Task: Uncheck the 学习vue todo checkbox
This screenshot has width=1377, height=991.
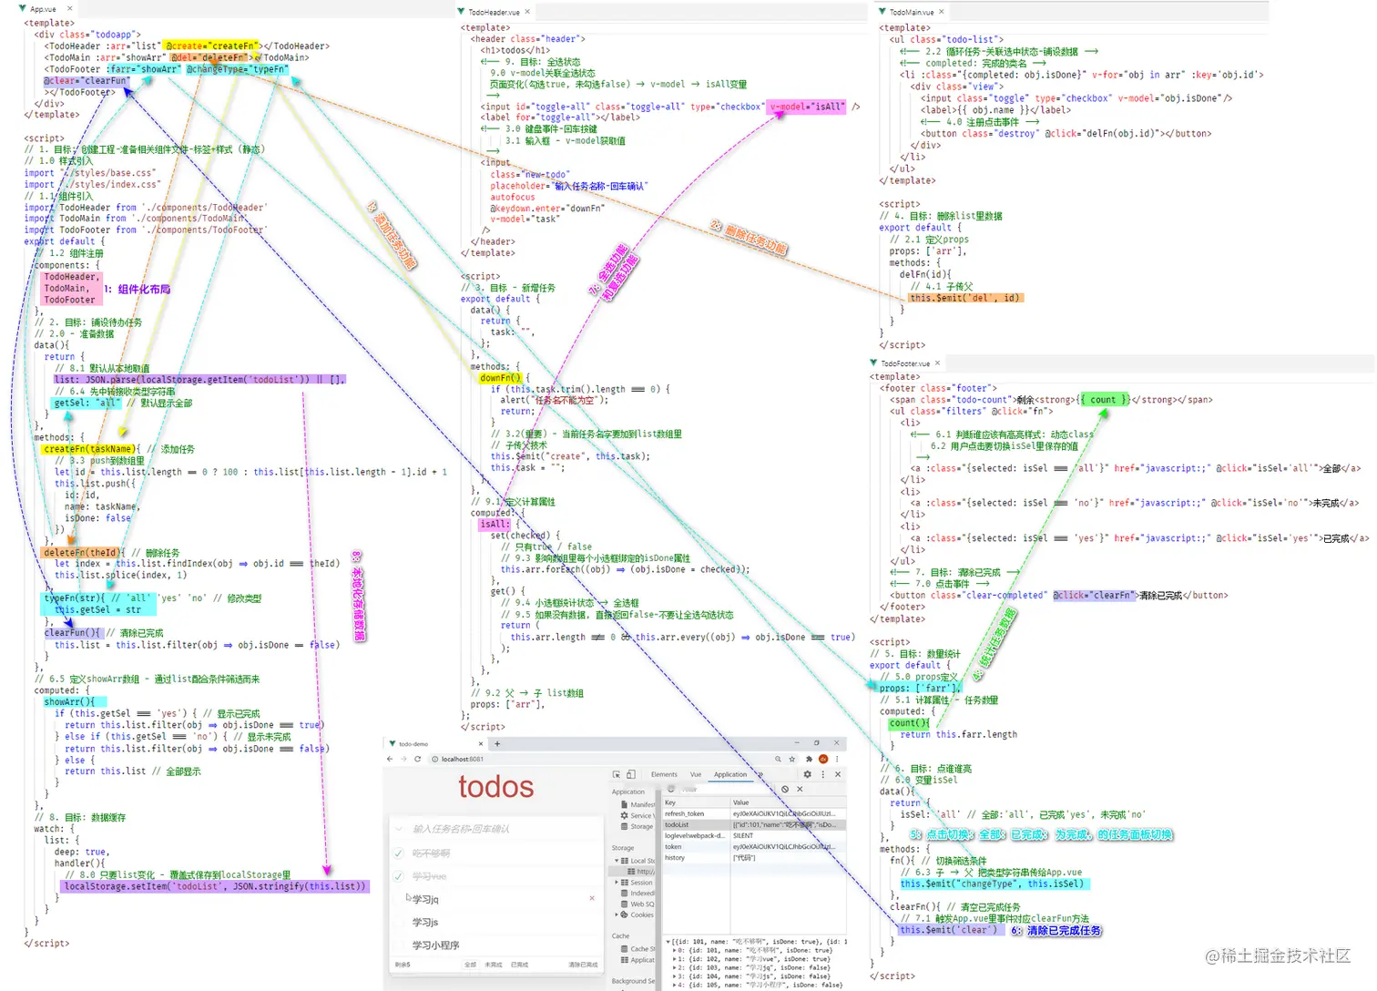Action: [398, 876]
